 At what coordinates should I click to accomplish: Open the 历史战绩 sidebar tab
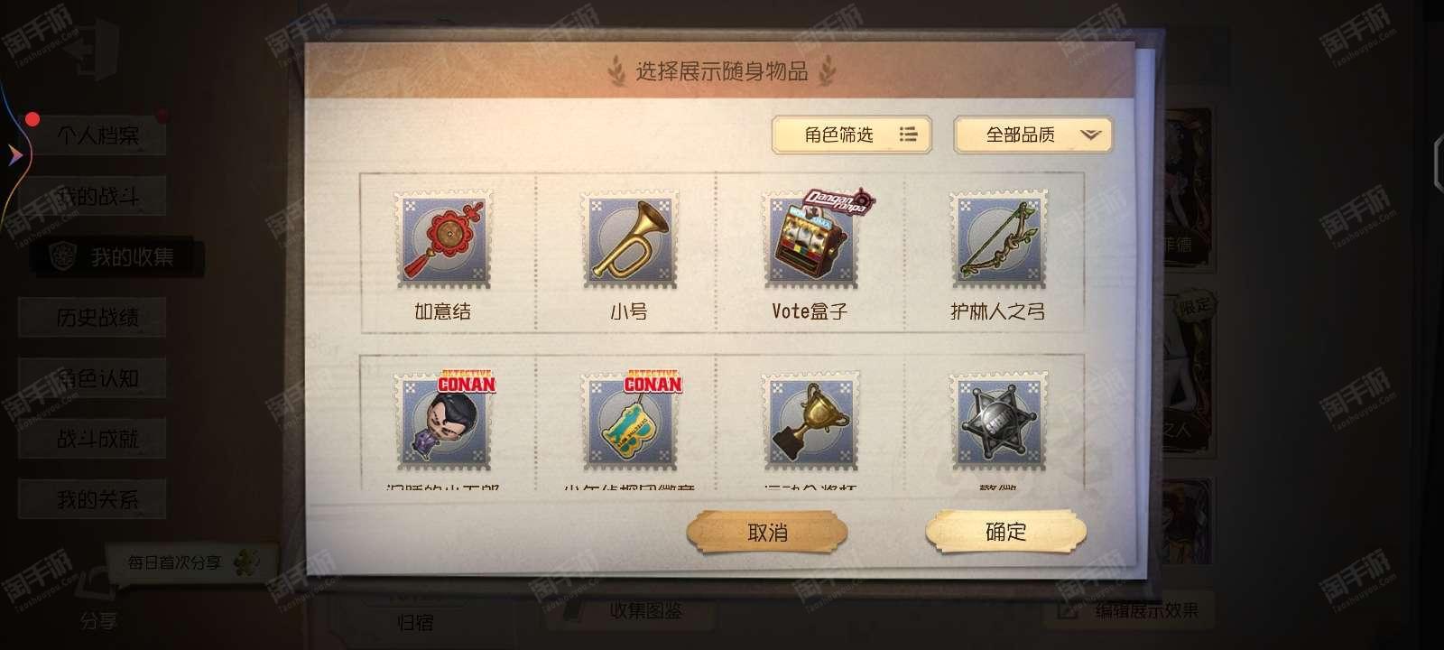tap(97, 318)
